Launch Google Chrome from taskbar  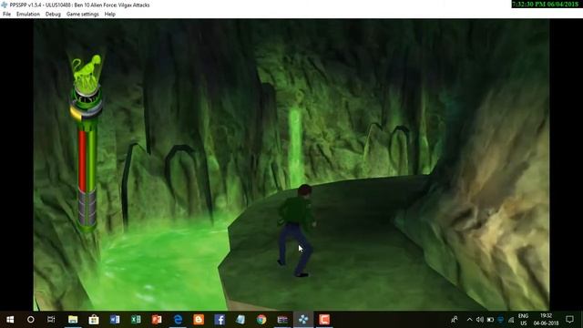(261, 320)
